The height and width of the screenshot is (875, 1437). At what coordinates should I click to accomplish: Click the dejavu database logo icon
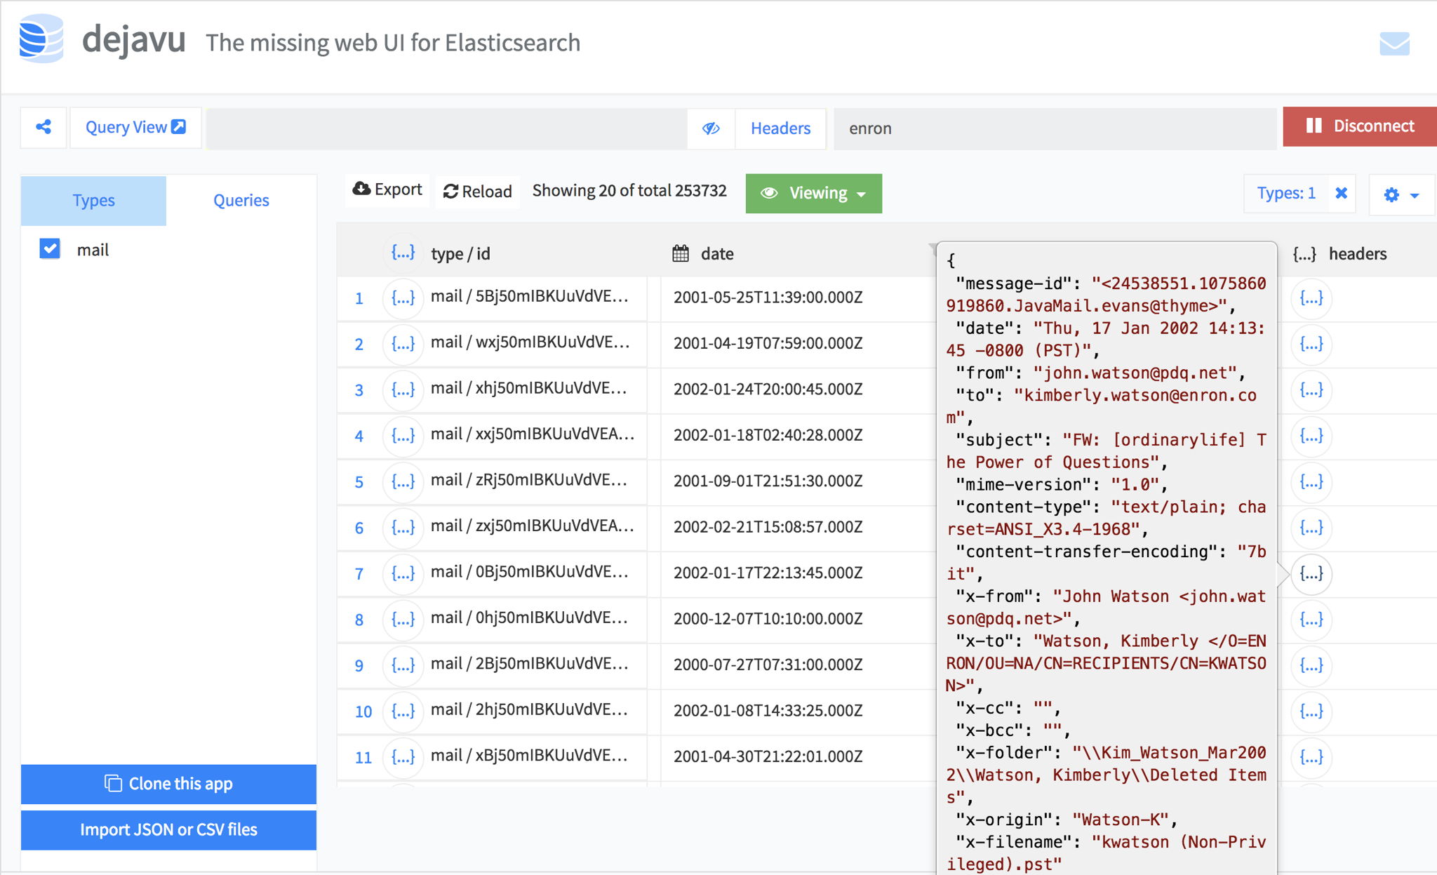click(41, 39)
